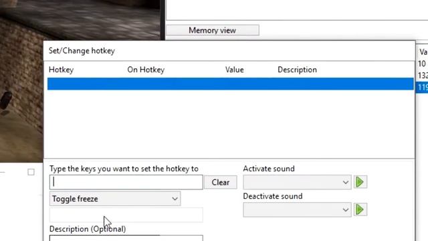Sort list by Hotkey column header
Screen dimensions: 428x241
point(61,70)
